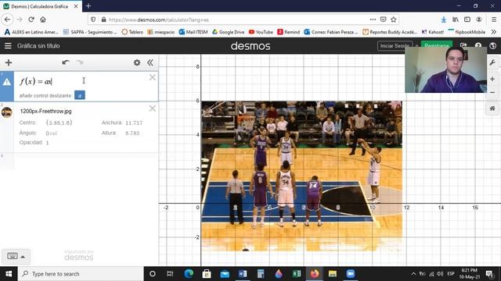Edit the image Opacidad value
Viewport: 501px width, 281px height.
pyautogui.click(x=47, y=143)
